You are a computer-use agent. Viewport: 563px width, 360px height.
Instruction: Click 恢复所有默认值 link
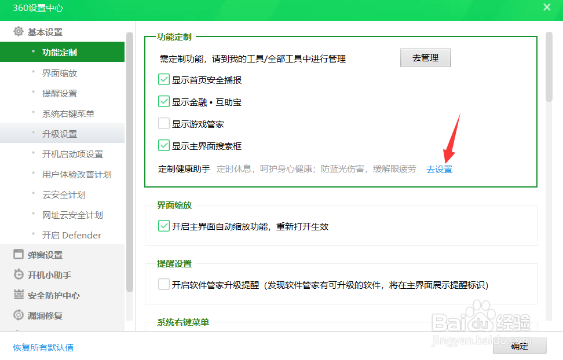(43, 347)
